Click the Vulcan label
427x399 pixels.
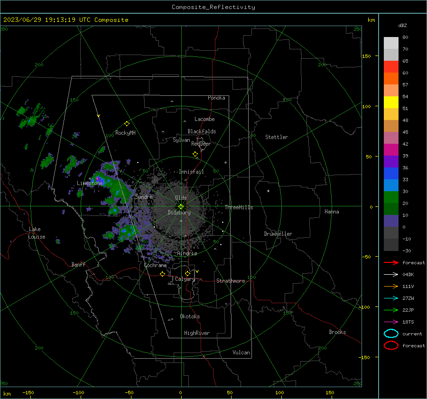(x=241, y=353)
